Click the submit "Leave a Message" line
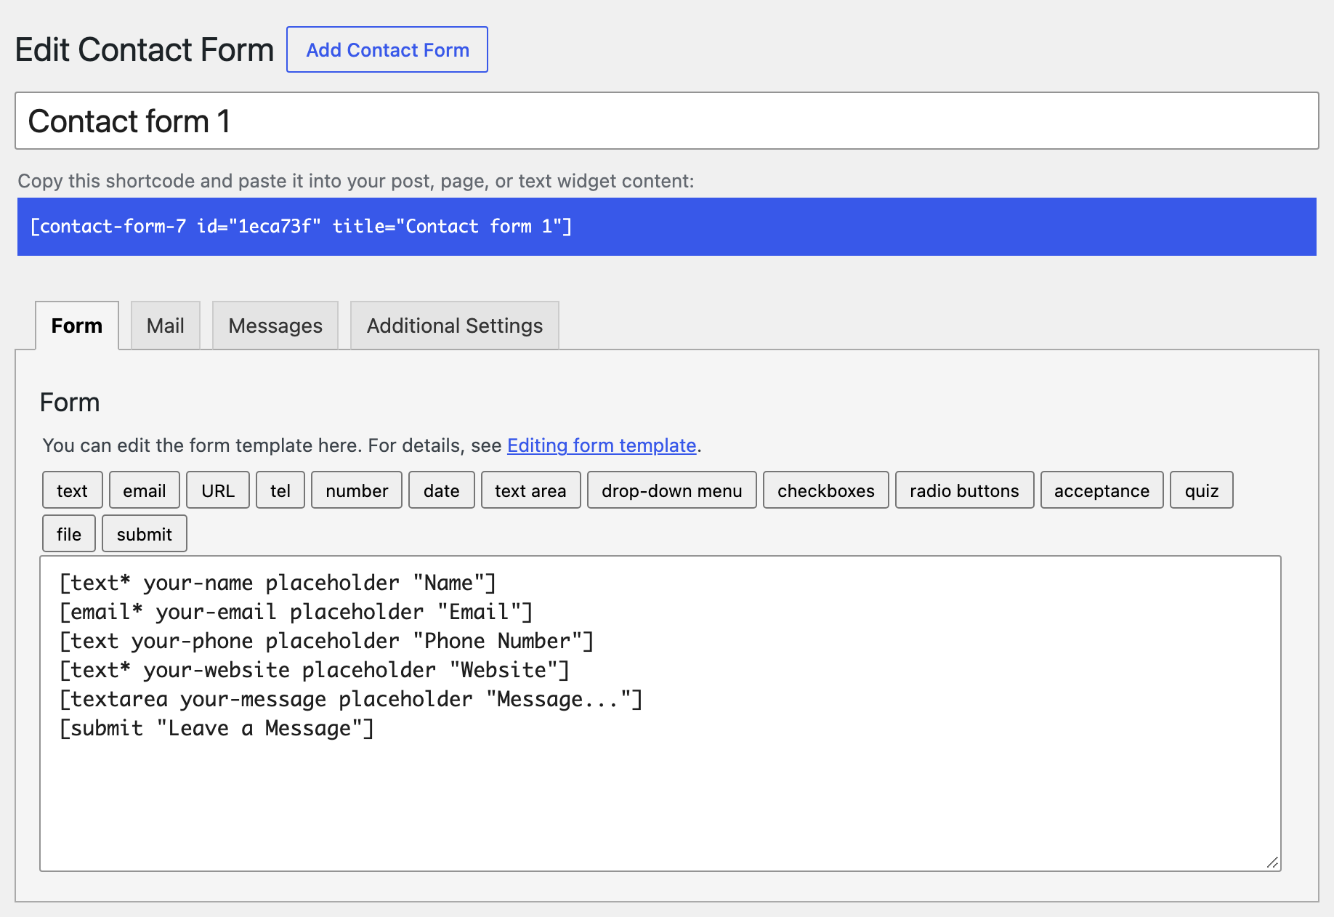This screenshot has width=1334, height=917. click(217, 728)
